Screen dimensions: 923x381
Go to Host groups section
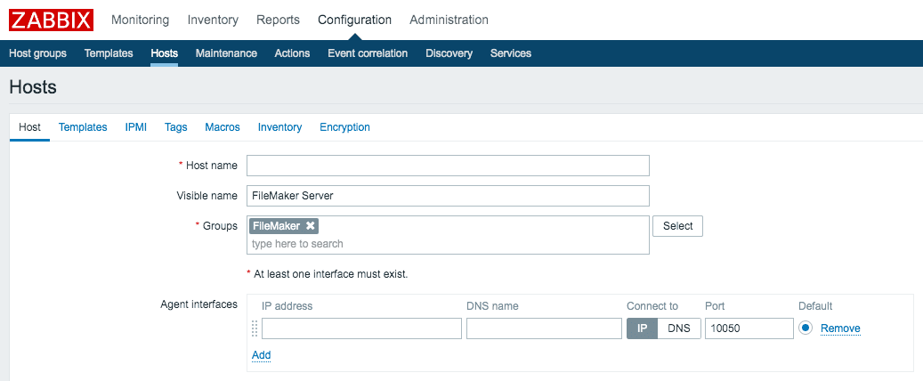pyautogui.click(x=37, y=53)
